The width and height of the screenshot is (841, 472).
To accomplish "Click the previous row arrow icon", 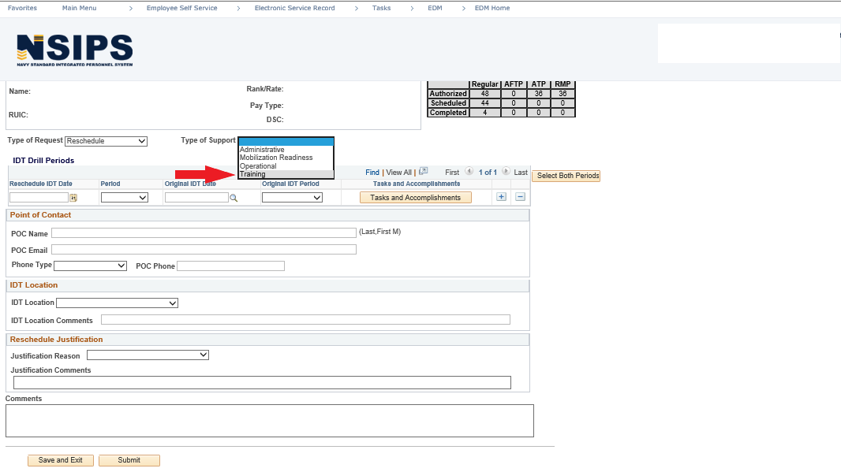I will coord(469,172).
